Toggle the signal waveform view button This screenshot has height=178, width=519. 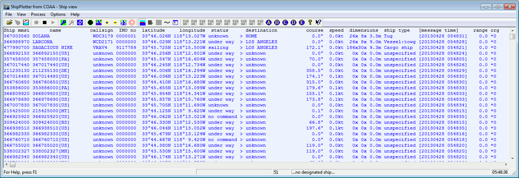[167, 22]
